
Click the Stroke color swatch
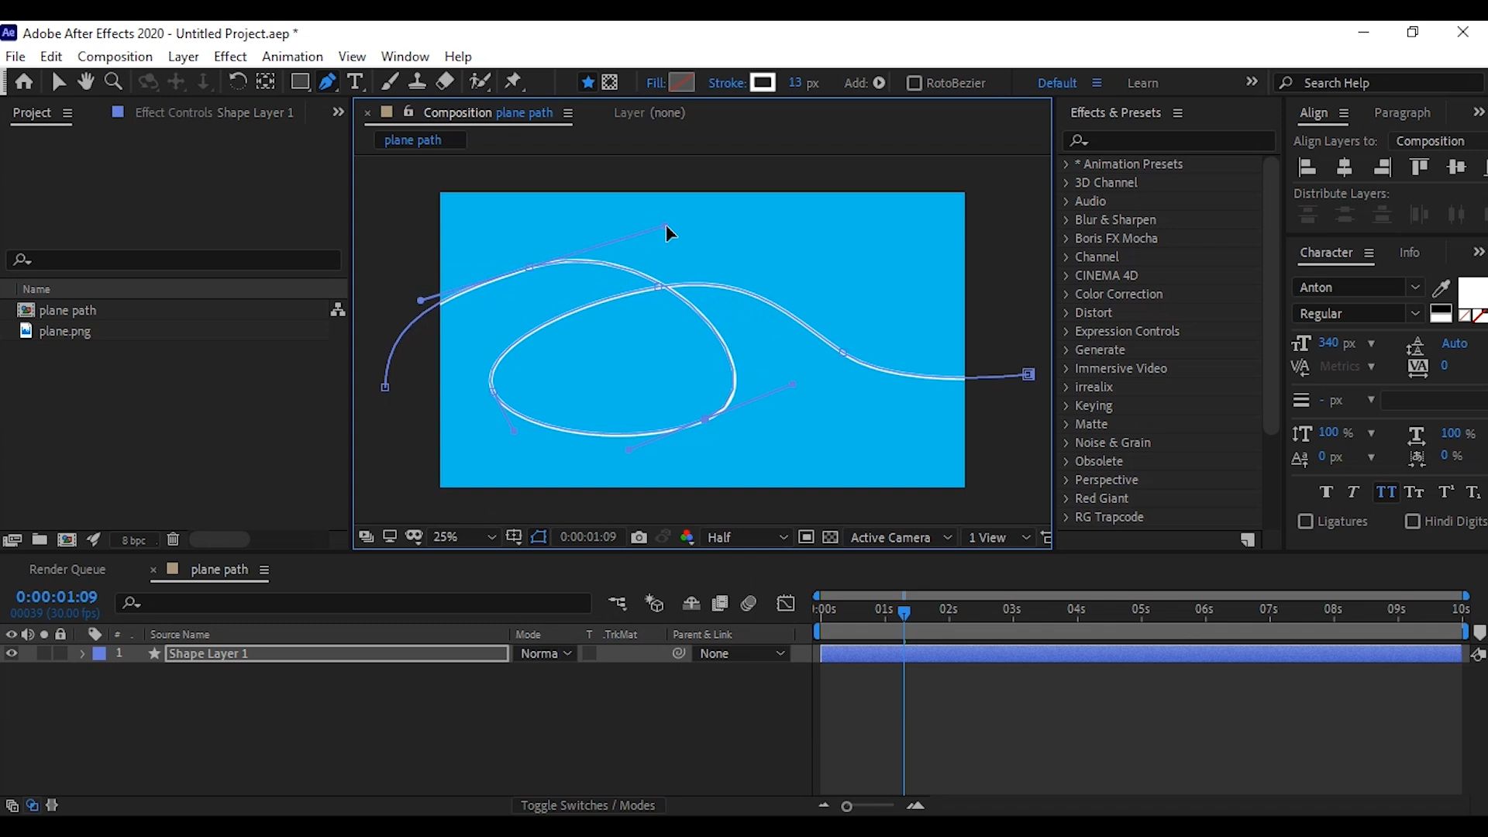pos(763,82)
